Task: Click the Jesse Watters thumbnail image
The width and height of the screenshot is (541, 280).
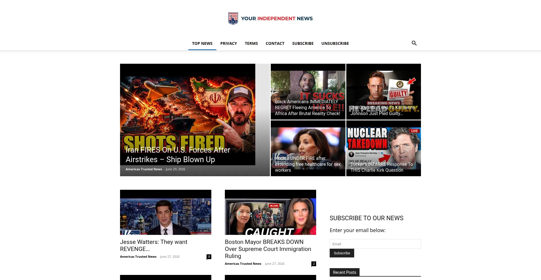Action: [166, 212]
